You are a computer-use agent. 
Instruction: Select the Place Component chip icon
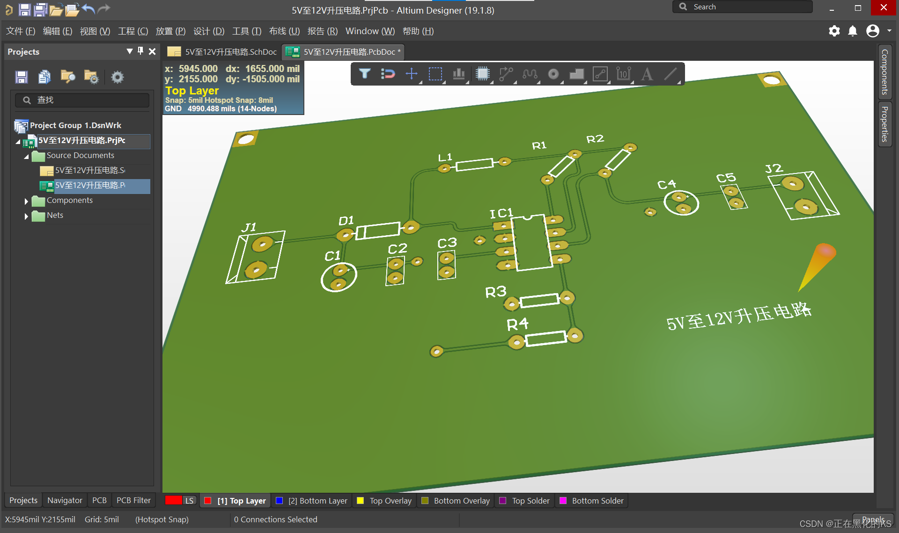click(x=482, y=74)
